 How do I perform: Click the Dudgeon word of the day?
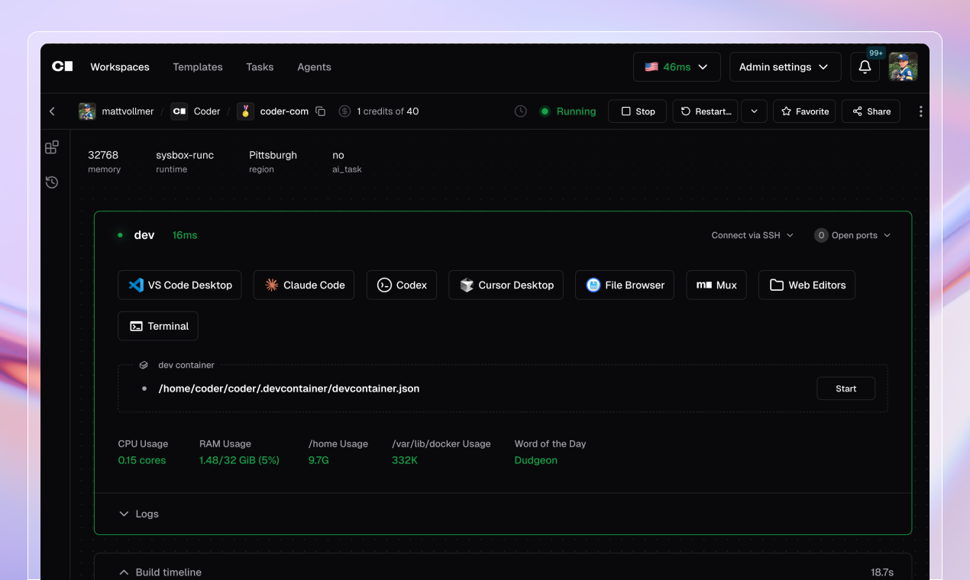[536, 460]
